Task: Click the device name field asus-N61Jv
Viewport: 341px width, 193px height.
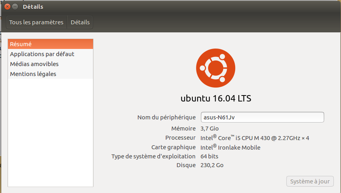Action: pyautogui.click(x=262, y=117)
